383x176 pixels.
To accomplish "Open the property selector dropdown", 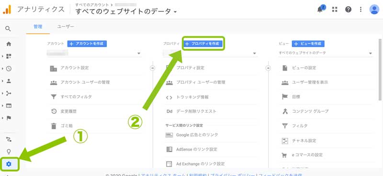I will (210, 53).
